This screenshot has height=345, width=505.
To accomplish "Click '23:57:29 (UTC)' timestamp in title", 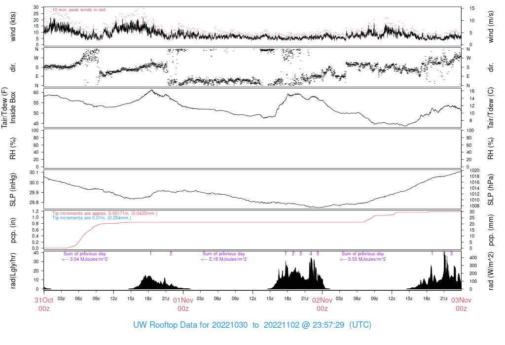I will tap(342, 325).
